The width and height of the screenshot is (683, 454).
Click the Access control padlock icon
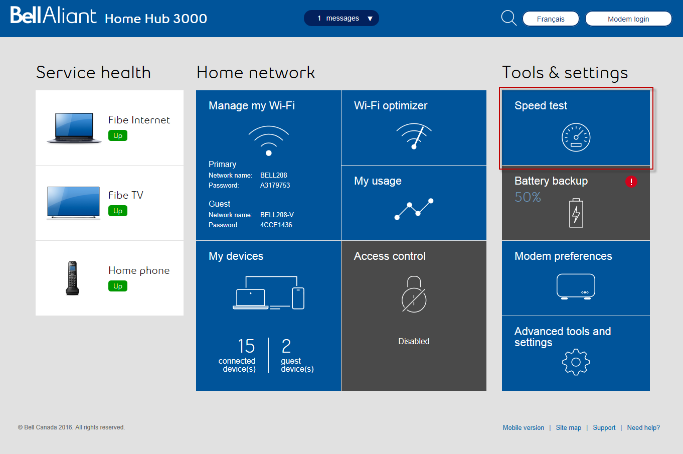[x=414, y=294]
